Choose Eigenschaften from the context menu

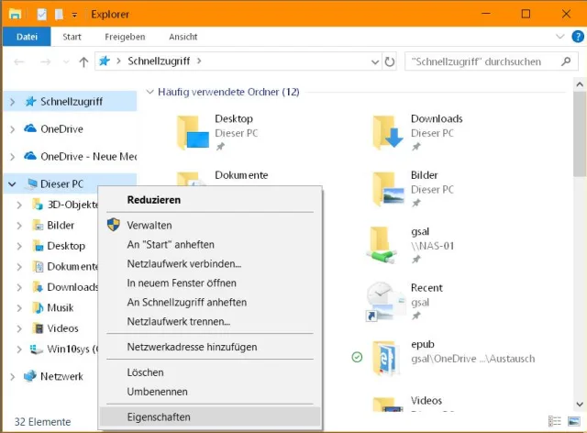pos(159,416)
